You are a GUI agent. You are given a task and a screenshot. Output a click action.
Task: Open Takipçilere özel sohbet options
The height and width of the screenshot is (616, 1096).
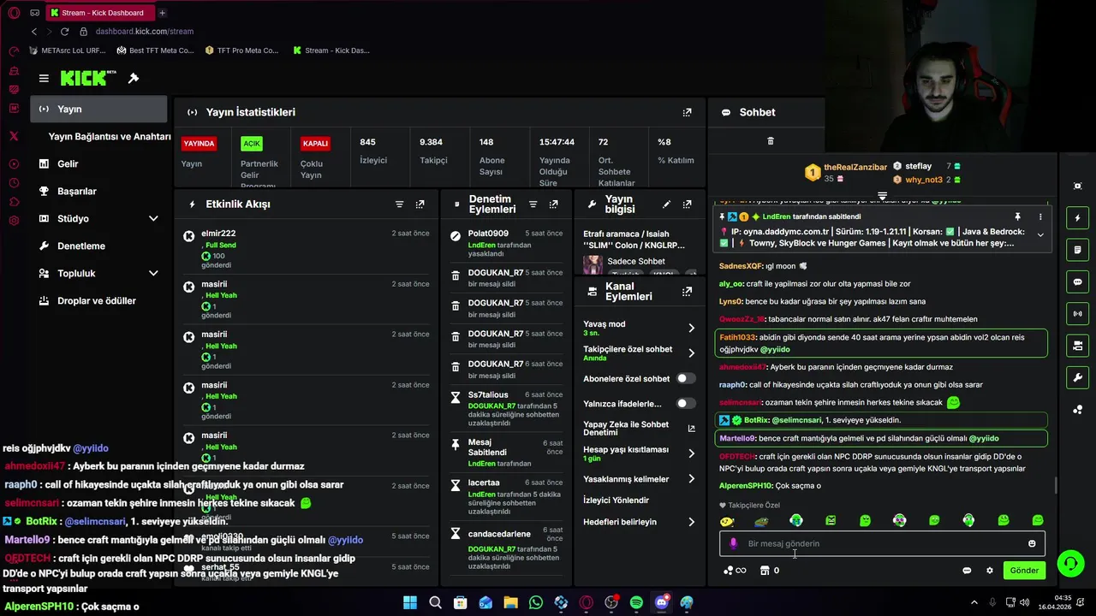coord(639,352)
